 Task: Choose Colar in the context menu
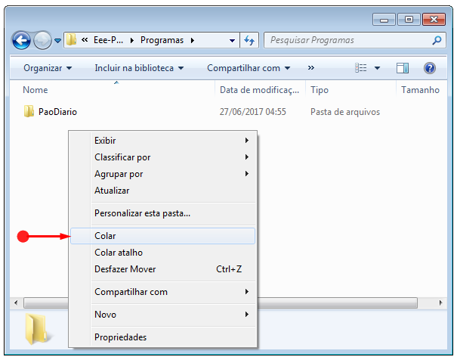pyautogui.click(x=162, y=236)
